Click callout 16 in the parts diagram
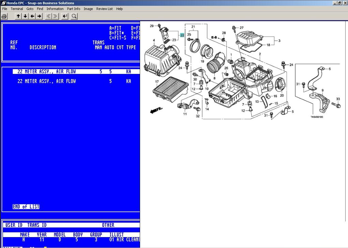The height and width of the screenshot is (248, 348). (275, 96)
